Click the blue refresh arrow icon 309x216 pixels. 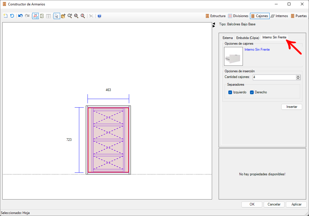tap(12, 16)
